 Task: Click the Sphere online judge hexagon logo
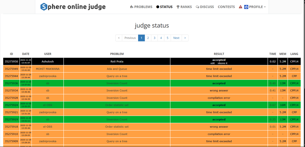44,7
